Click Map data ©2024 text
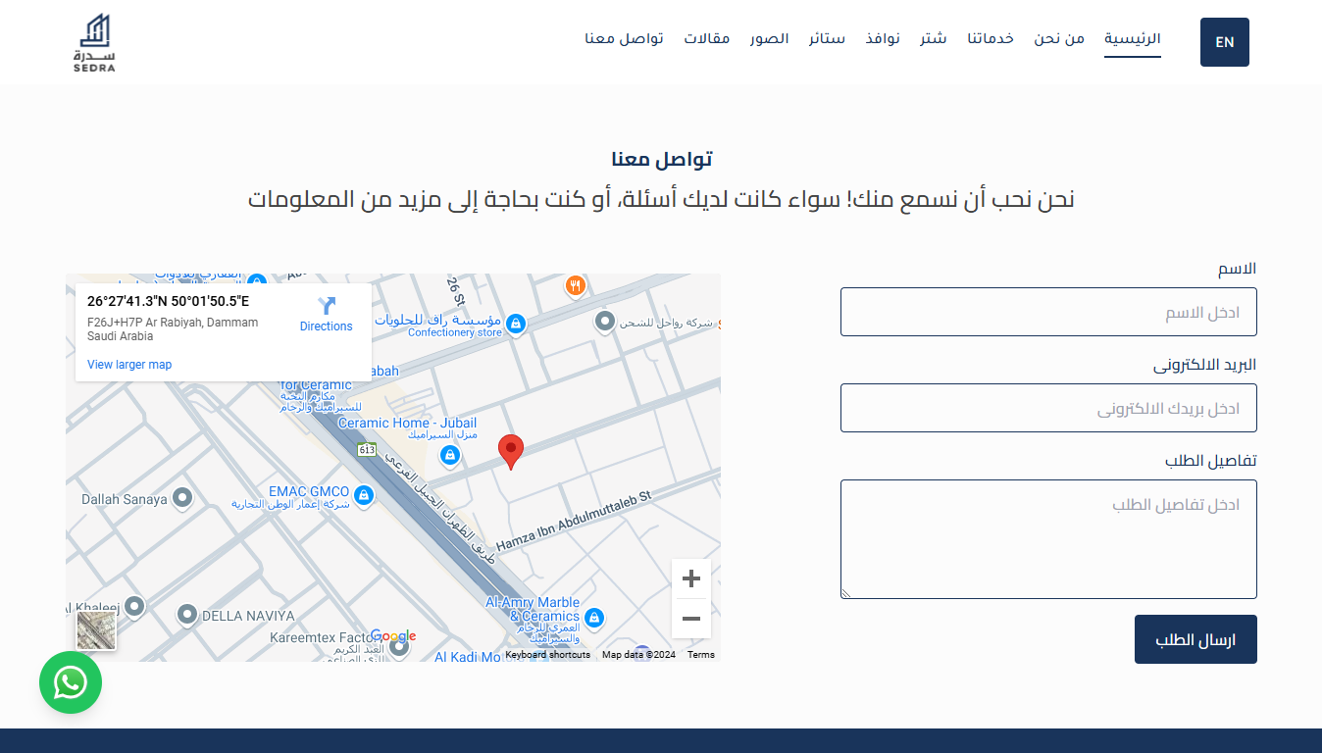Viewport: 1322px width, 753px height. [x=639, y=655]
